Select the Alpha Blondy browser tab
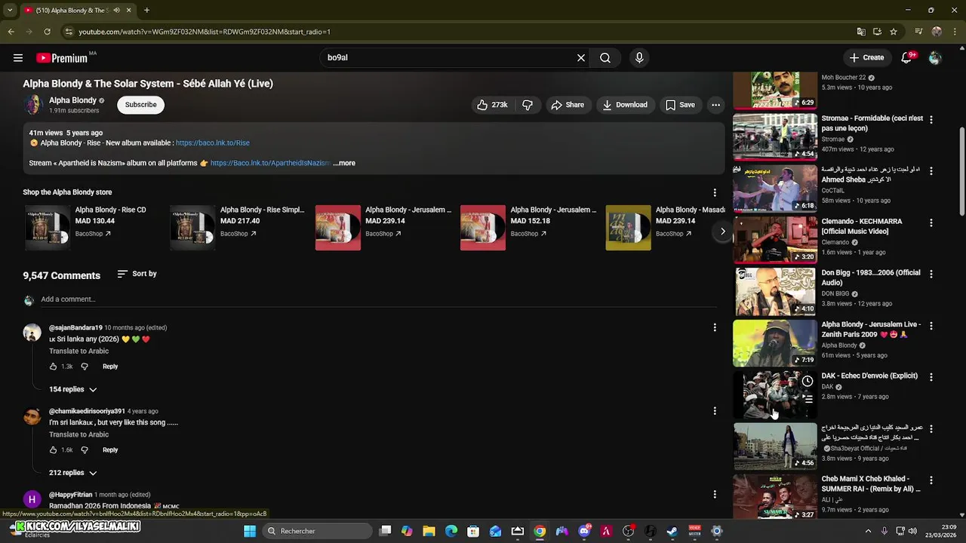 [78, 11]
